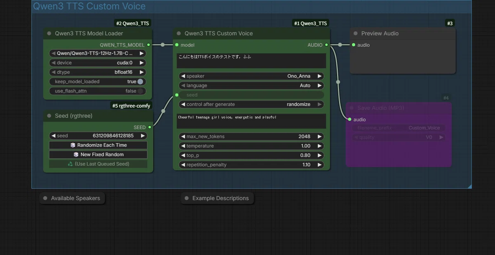Open control after generate randomize dropdown
The height and width of the screenshot is (255, 495).
tap(251, 104)
